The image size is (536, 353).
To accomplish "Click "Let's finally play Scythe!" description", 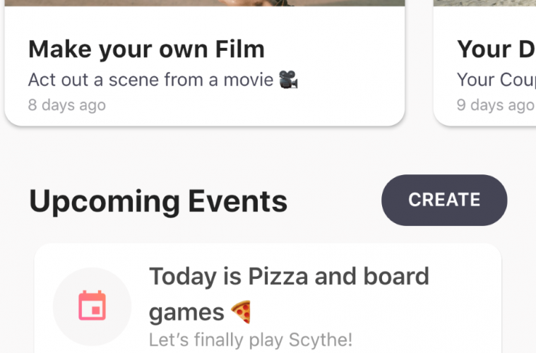I will point(250,340).
